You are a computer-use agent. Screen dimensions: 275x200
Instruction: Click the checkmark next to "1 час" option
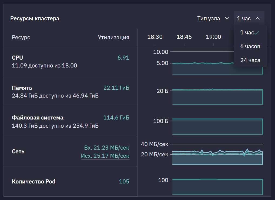point(257,33)
